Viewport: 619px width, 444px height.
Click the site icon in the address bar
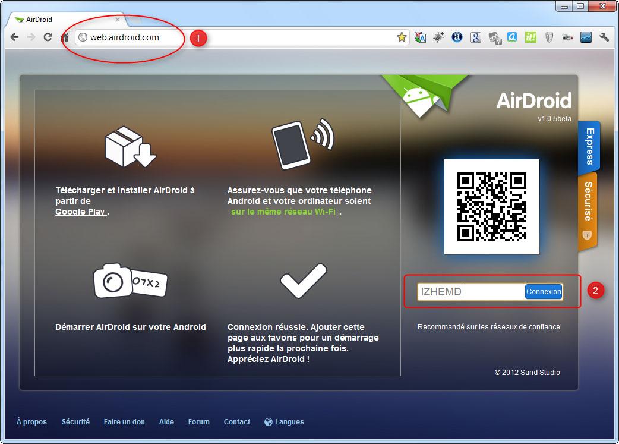(x=83, y=37)
